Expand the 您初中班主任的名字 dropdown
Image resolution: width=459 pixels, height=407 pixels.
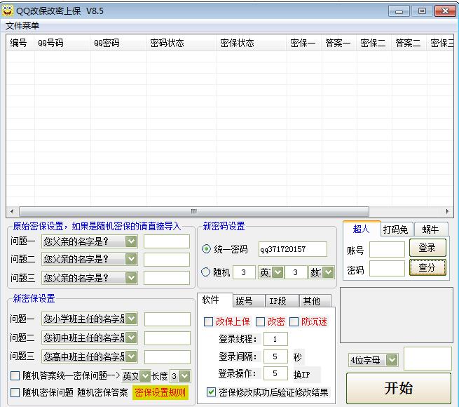131,338
